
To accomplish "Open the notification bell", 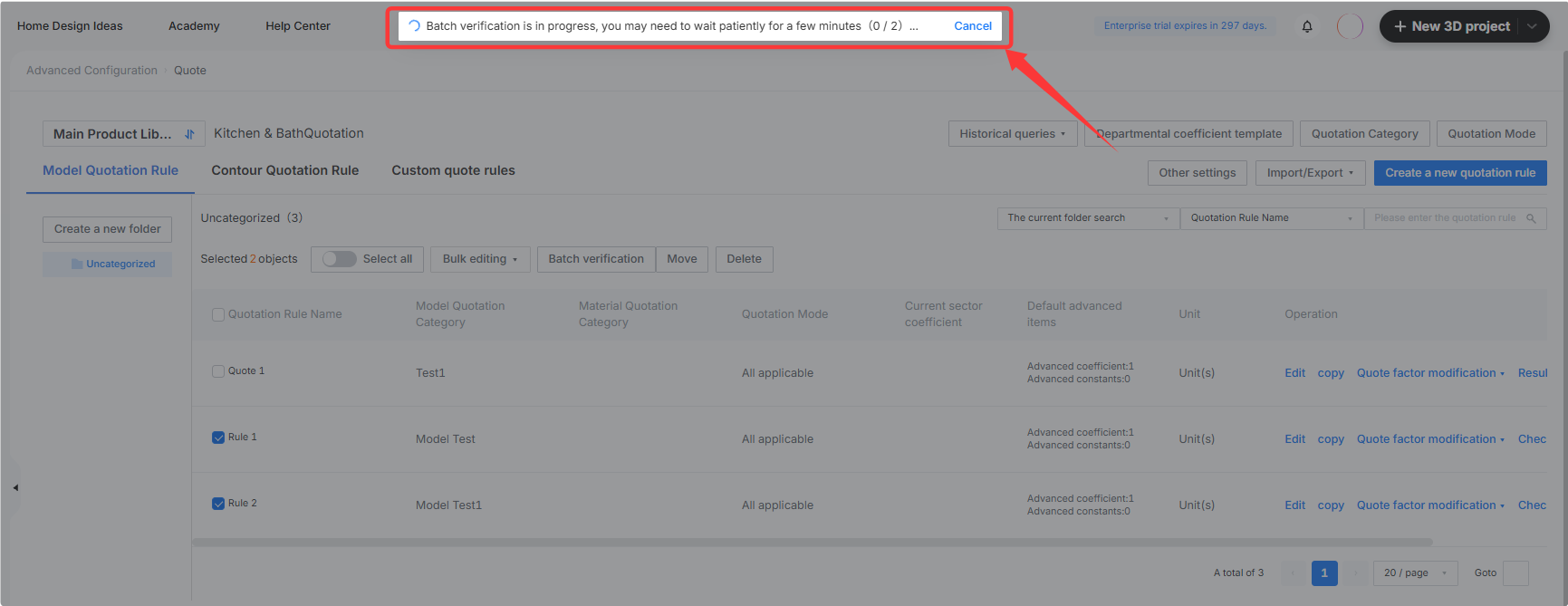I will (x=1307, y=26).
